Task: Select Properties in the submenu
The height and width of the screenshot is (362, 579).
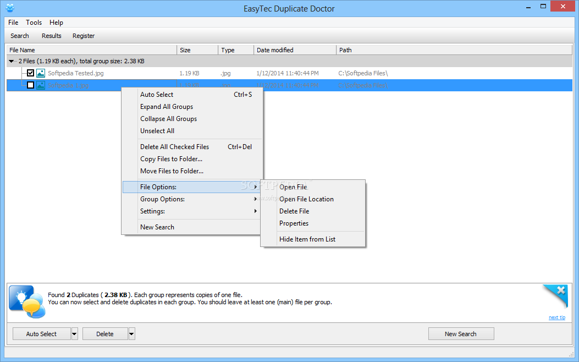Action: 313,223
